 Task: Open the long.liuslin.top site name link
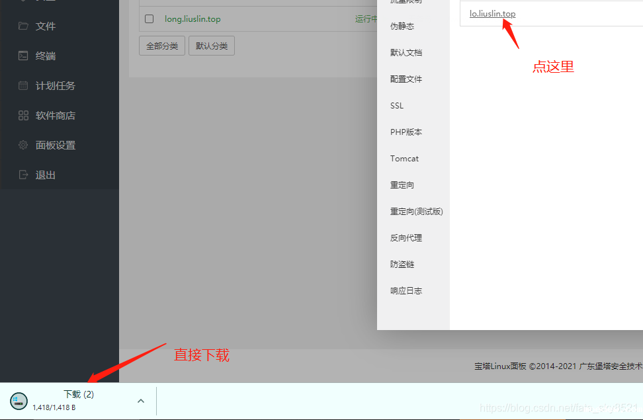tap(193, 19)
